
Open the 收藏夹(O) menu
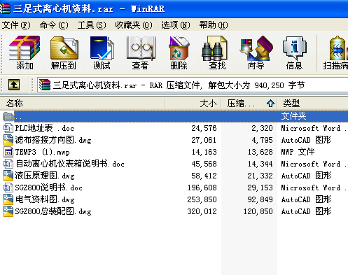coord(134,25)
